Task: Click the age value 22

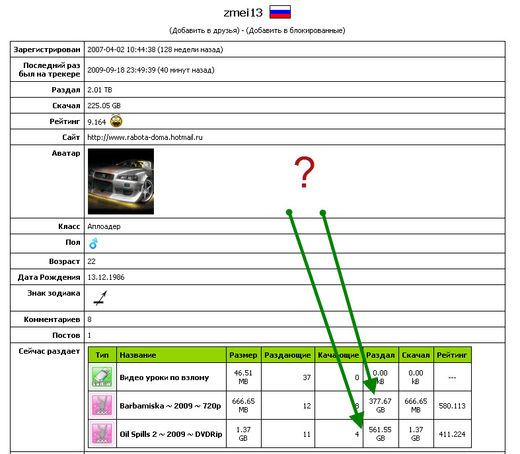Action: tap(91, 261)
